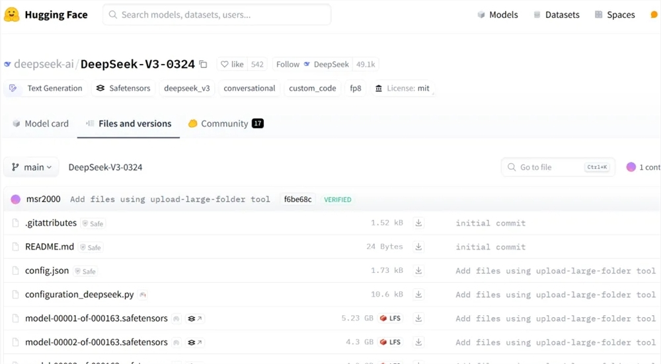
Task: Open the msr2000 user profile
Action: click(x=43, y=199)
